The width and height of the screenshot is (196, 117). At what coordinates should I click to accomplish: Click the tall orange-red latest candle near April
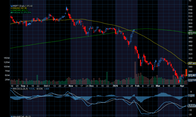point(186,73)
